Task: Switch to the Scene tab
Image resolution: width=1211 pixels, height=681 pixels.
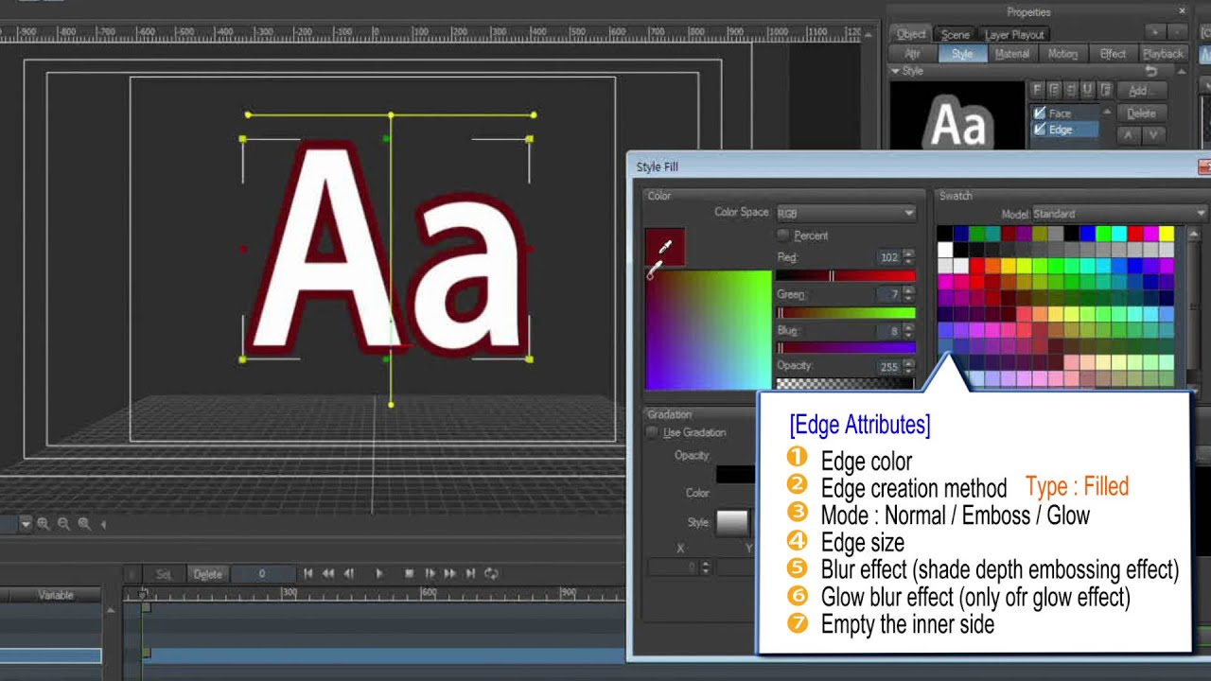Action: coord(955,34)
